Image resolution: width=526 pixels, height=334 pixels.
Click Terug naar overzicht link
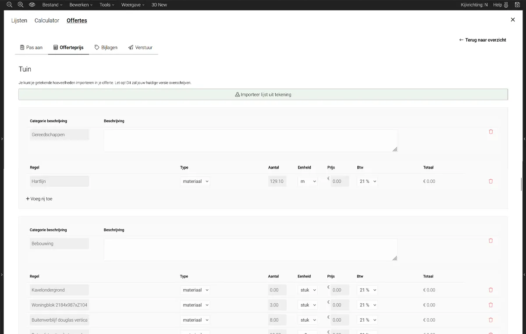click(x=483, y=40)
